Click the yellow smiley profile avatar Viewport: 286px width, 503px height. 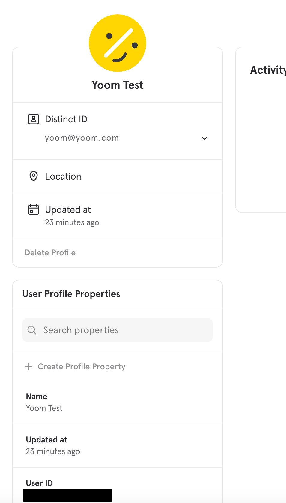point(118,43)
